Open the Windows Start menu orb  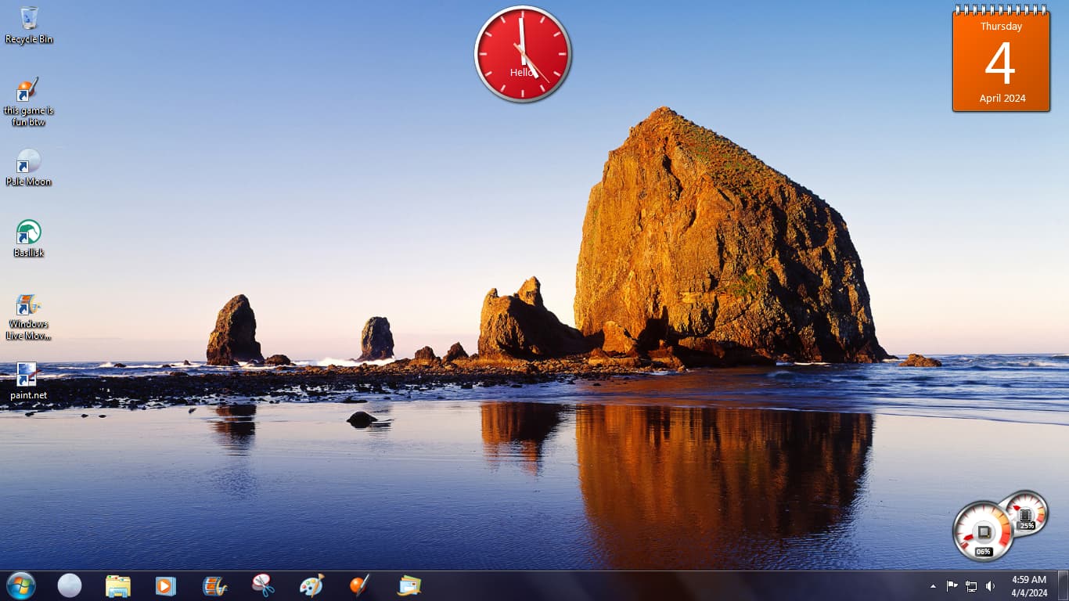click(21, 585)
